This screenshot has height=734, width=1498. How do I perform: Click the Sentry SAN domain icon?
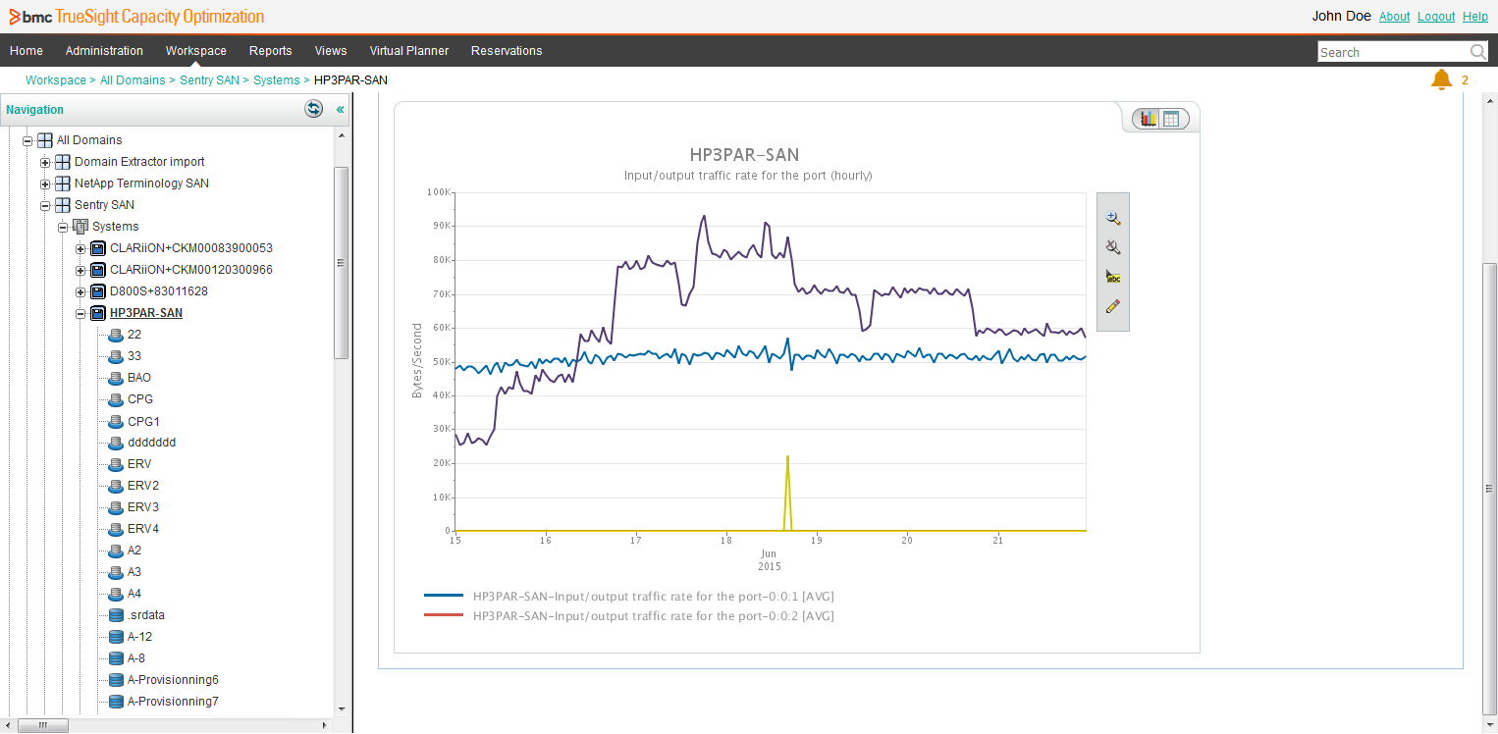point(63,205)
